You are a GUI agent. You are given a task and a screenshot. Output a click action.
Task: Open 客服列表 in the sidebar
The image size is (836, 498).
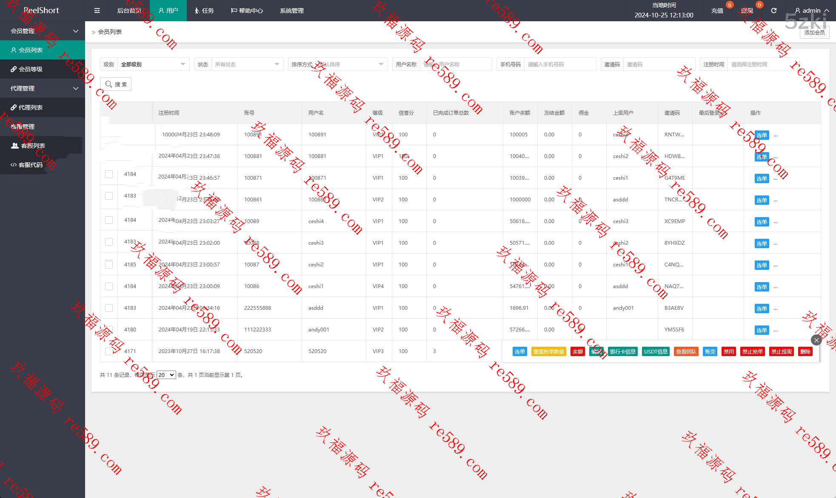pyautogui.click(x=33, y=146)
